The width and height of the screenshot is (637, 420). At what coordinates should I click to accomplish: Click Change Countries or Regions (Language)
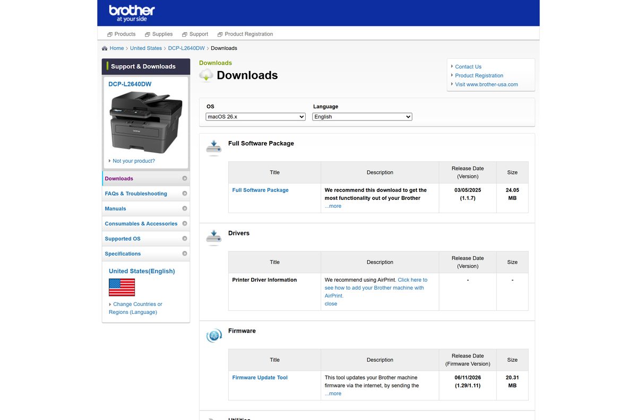[135, 308]
